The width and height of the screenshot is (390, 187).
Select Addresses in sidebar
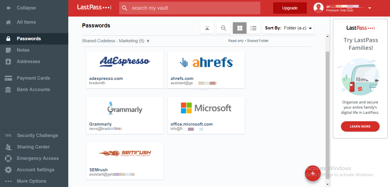(29, 61)
